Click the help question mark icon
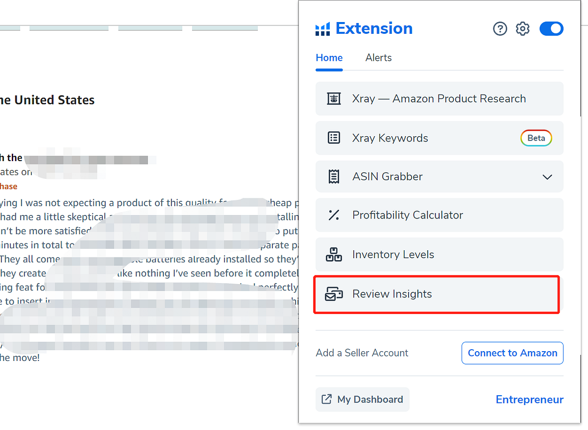The height and width of the screenshot is (430, 588). 500,29
